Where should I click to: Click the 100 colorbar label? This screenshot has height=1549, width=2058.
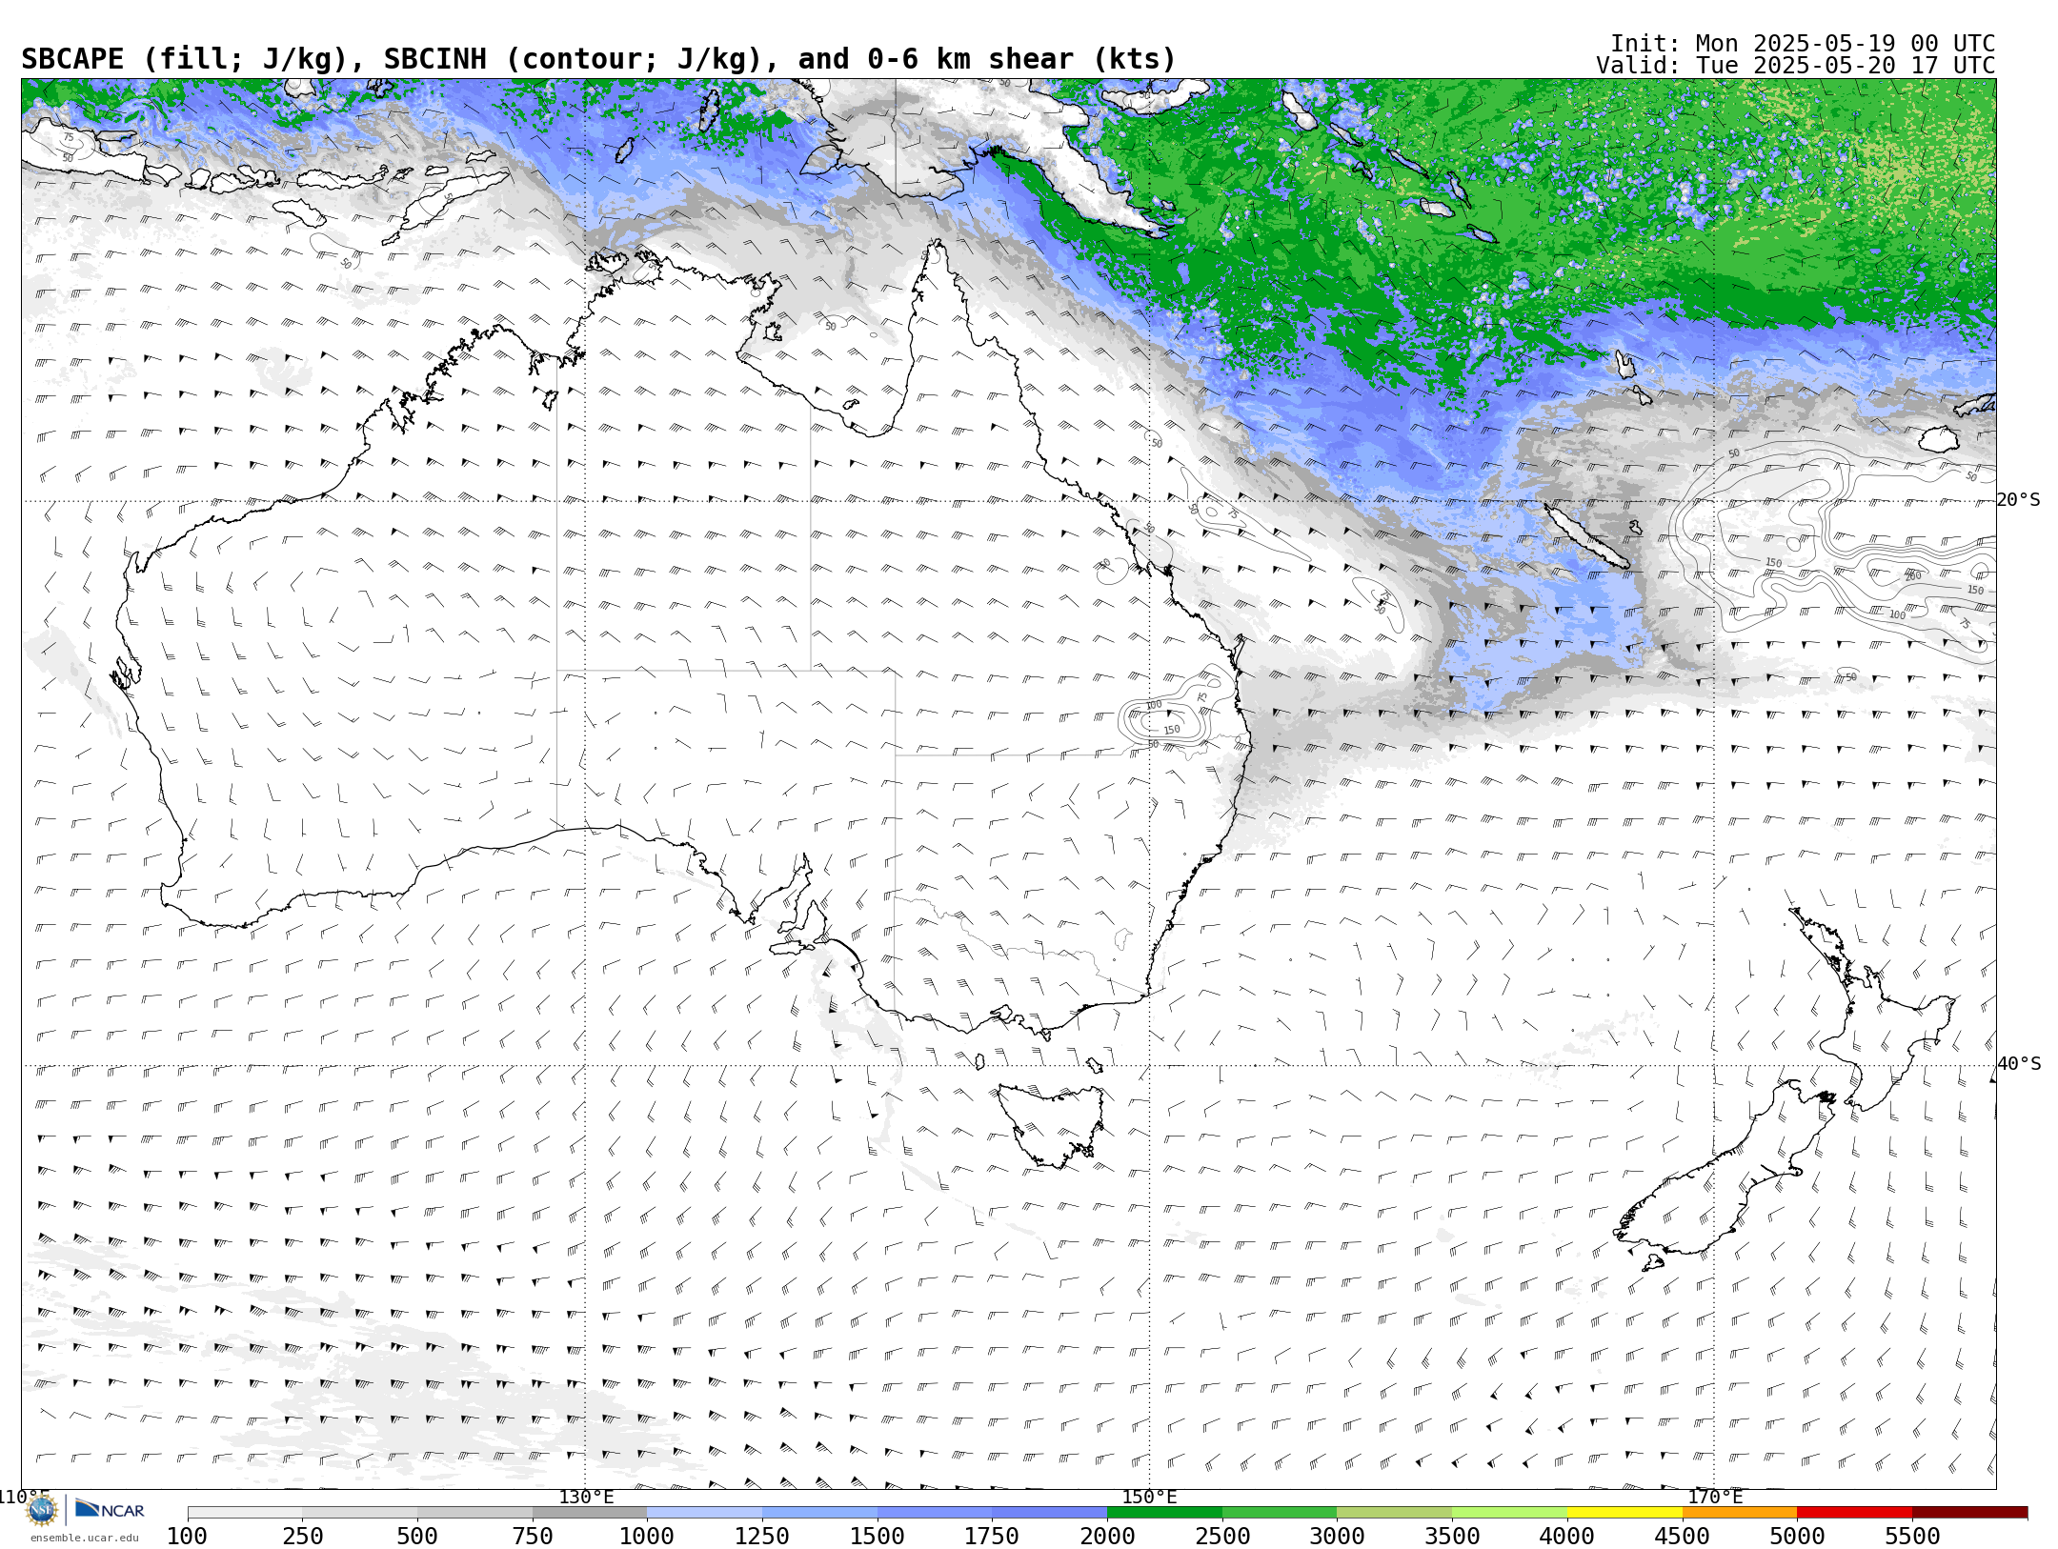click(188, 1536)
